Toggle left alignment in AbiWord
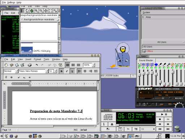Image resolution: width=185 pixels, height=139 pixels. [79, 71]
